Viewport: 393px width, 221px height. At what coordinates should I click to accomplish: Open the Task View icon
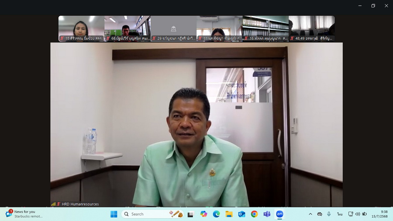pyautogui.click(x=191, y=214)
